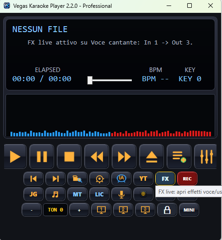
Task: Open the mixer sliders button
Action: click(206, 156)
